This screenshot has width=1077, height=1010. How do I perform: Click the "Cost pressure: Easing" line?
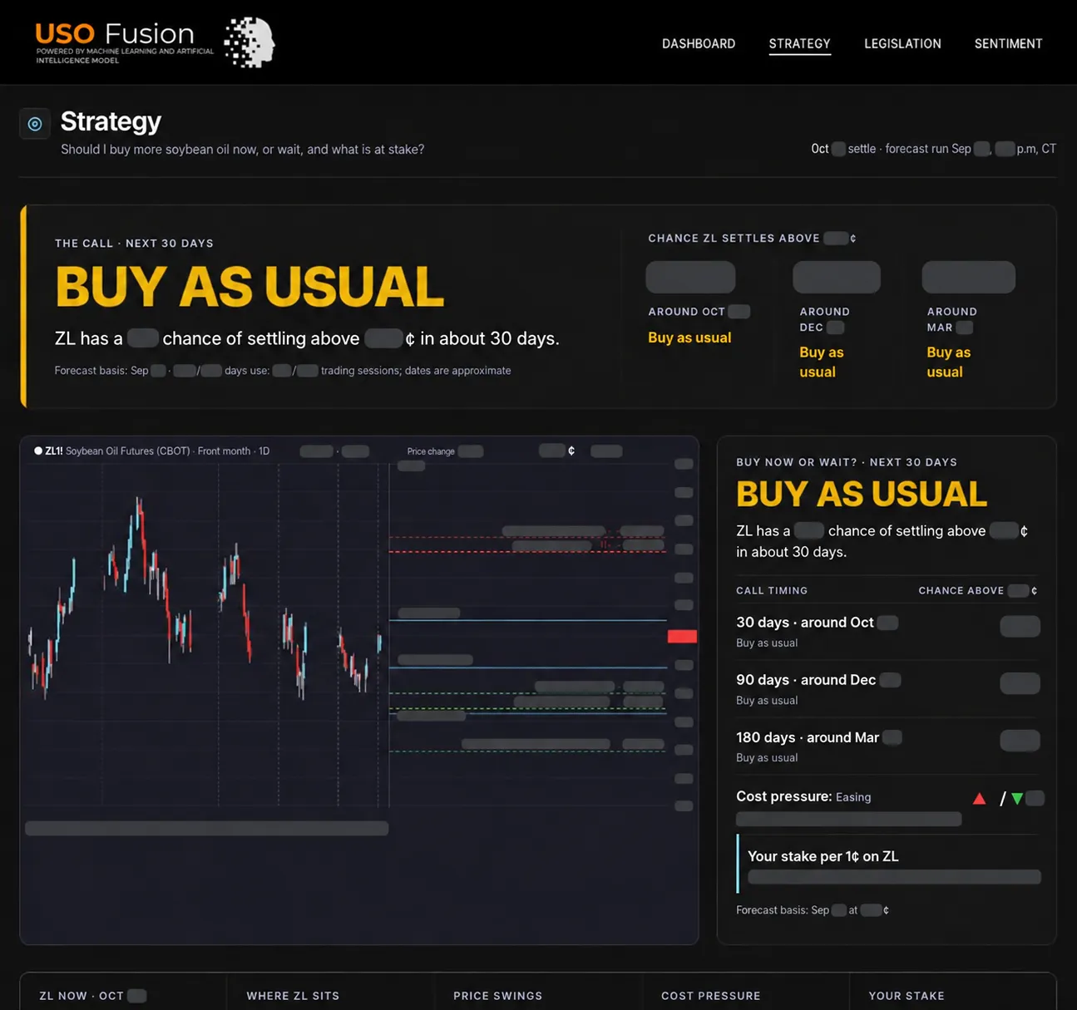coord(803,796)
